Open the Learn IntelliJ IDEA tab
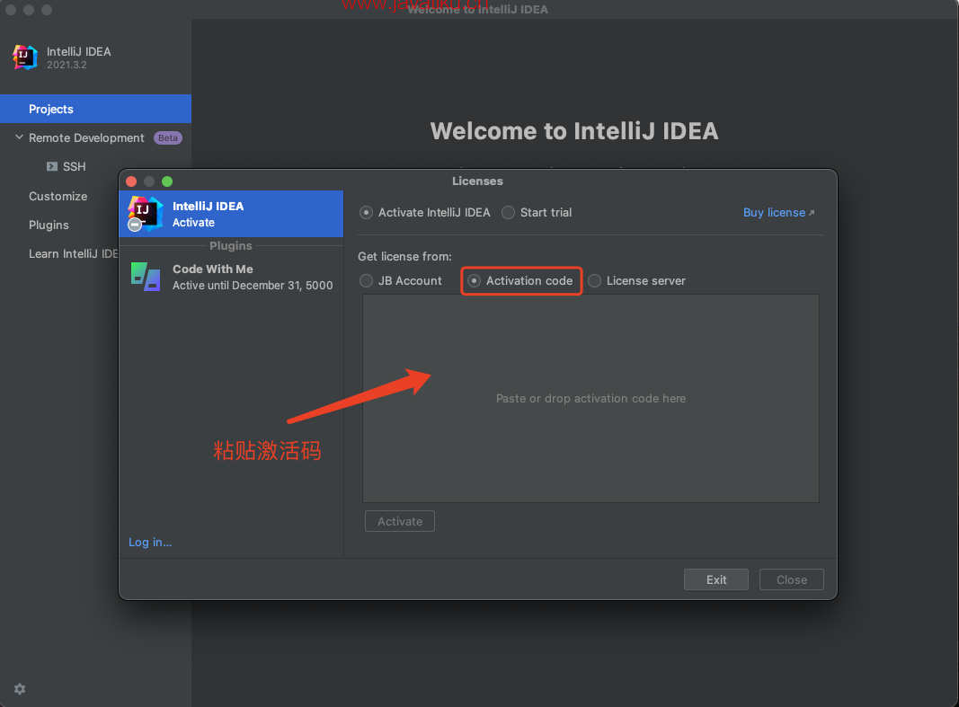Image resolution: width=959 pixels, height=707 pixels. pyautogui.click(x=74, y=253)
